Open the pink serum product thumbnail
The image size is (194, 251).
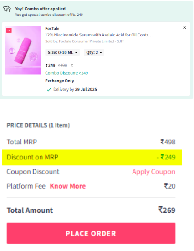tap(23, 50)
